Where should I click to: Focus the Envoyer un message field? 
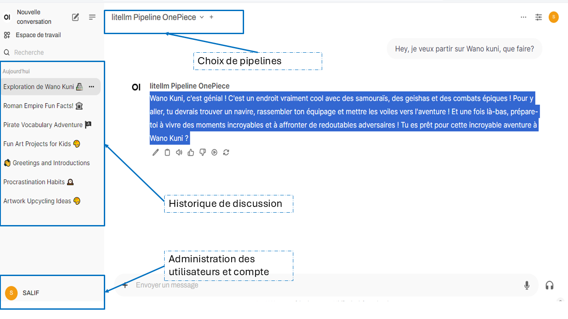tap(326, 285)
